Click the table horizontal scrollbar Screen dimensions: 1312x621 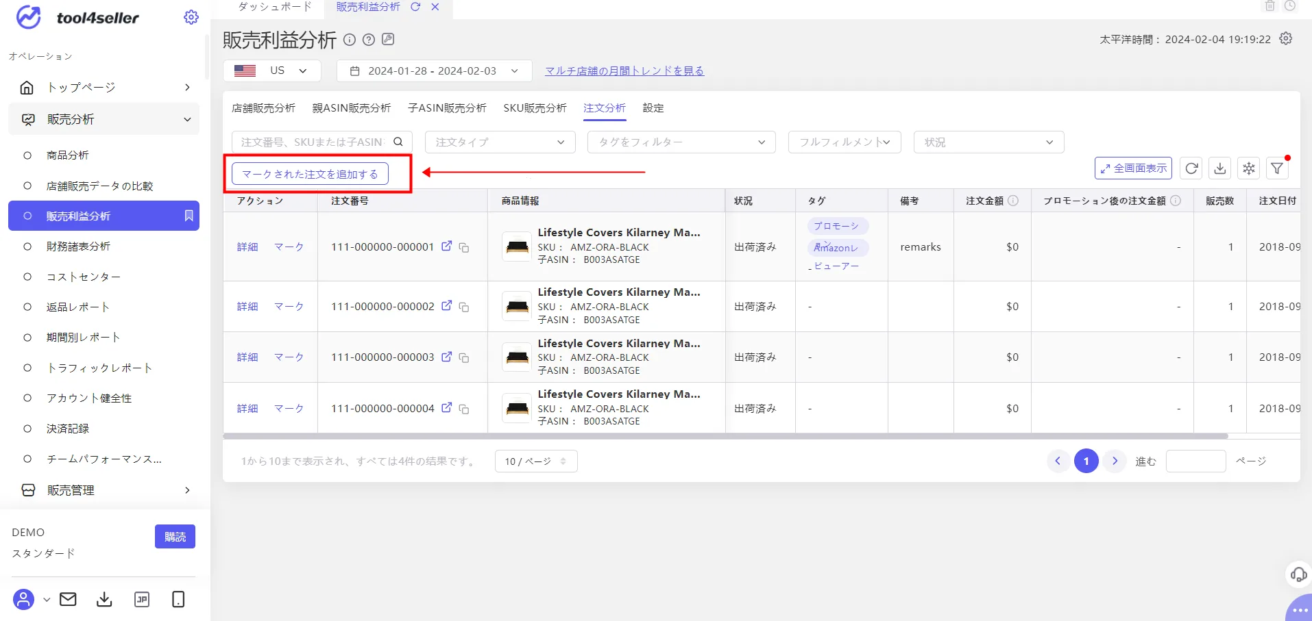725,436
